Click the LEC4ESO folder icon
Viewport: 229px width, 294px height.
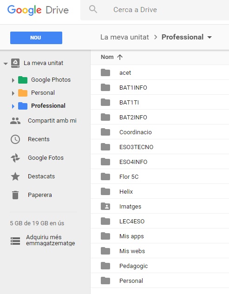pos(105,221)
